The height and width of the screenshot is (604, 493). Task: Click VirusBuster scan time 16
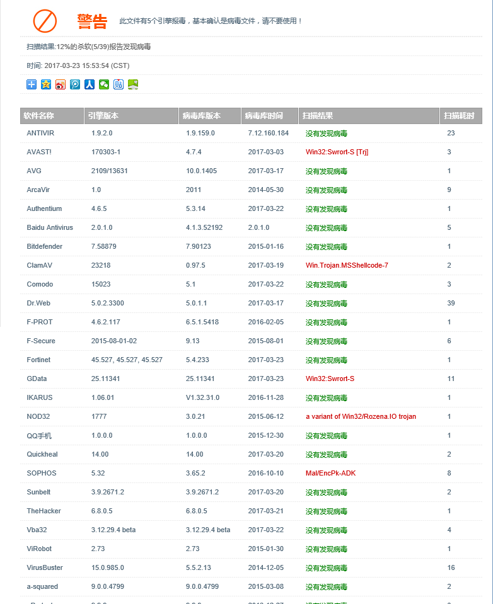click(451, 567)
